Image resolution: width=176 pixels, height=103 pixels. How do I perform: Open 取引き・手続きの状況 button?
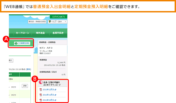click(37, 22)
